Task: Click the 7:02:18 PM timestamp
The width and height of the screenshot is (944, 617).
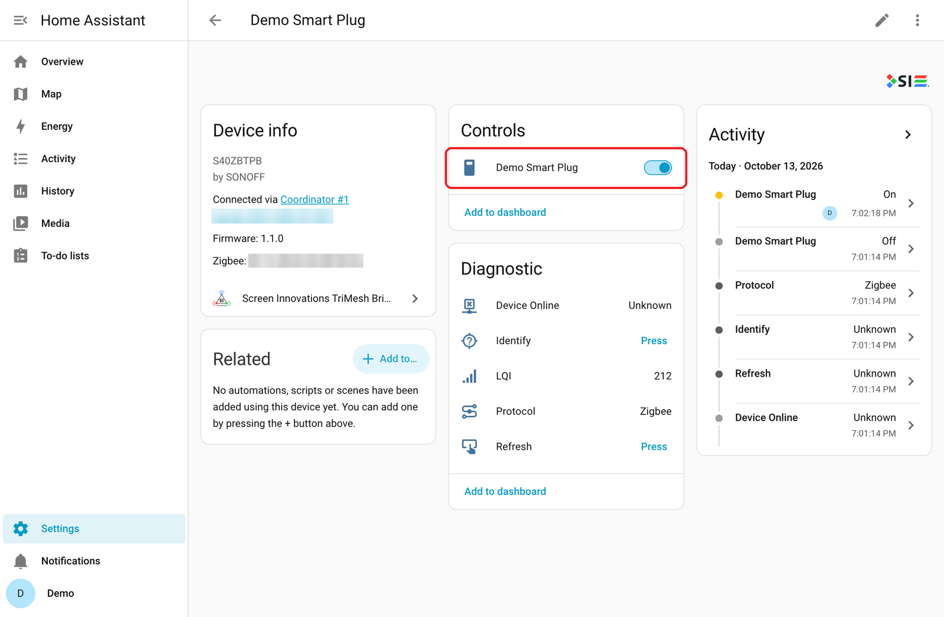Action: click(x=873, y=213)
